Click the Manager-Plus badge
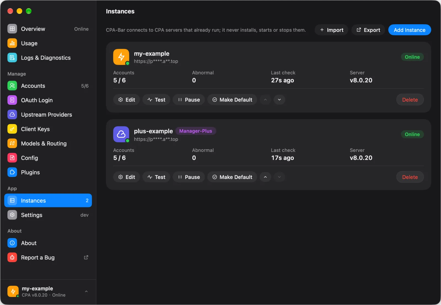The image size is (441, 305). click(196, 131)
